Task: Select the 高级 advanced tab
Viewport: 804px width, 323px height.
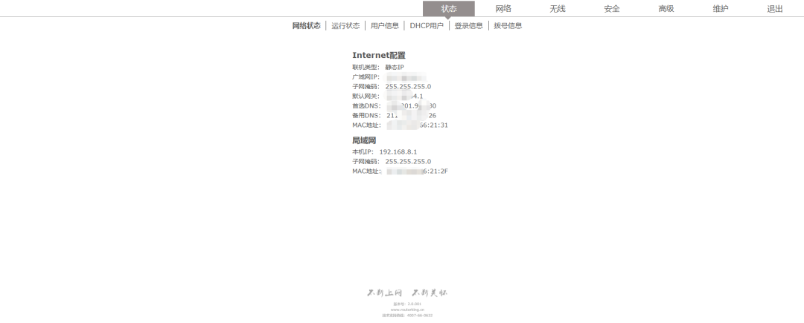Action: coord(666,9)
